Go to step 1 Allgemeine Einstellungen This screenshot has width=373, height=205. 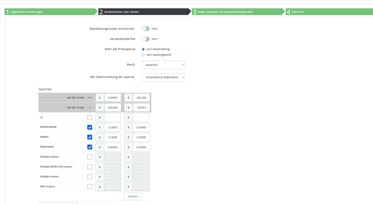point(51,12)
